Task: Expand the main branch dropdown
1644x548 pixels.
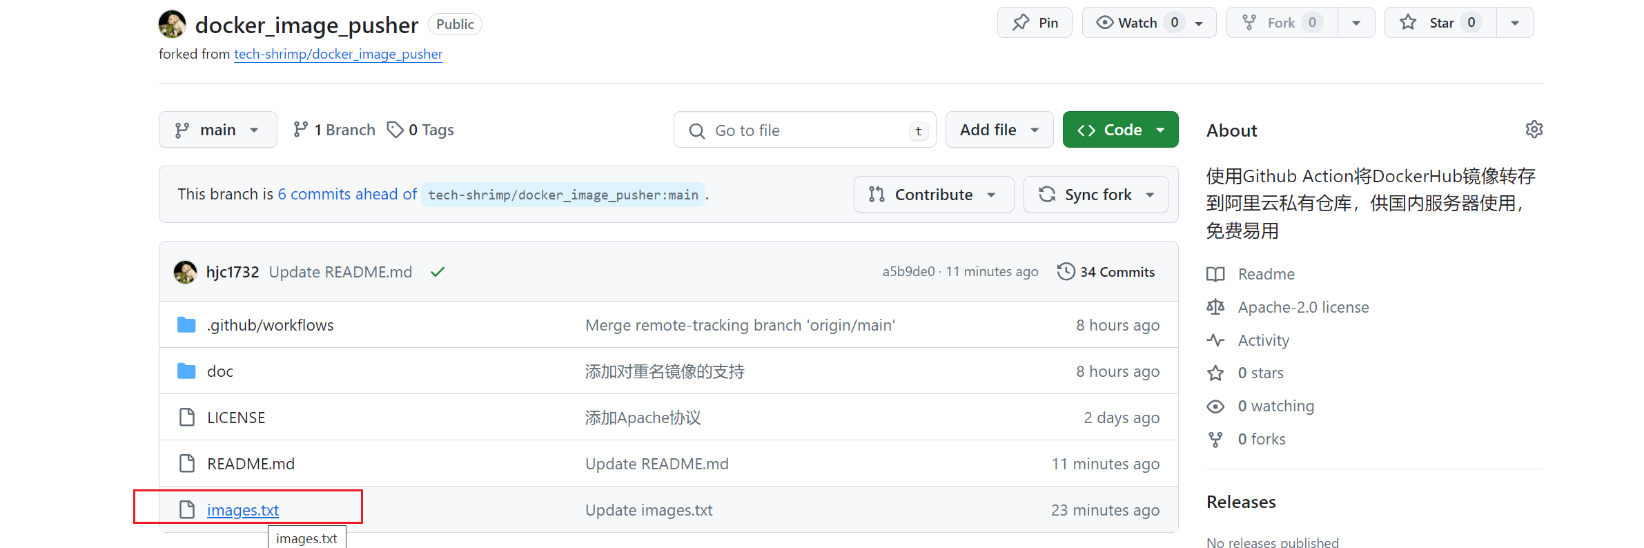Action: pos(217,130)
